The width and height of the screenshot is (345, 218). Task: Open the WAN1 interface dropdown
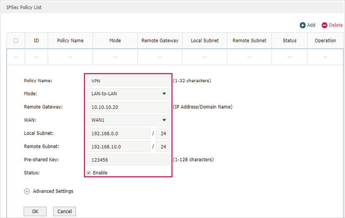point(128,120)
